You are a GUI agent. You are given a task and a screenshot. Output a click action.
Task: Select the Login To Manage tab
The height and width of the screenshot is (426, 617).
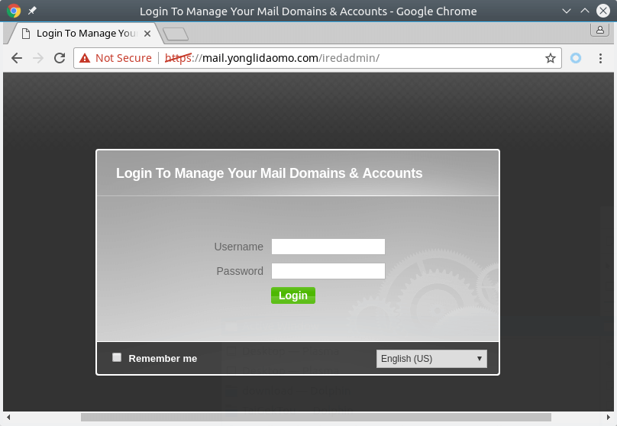[86, 34]
